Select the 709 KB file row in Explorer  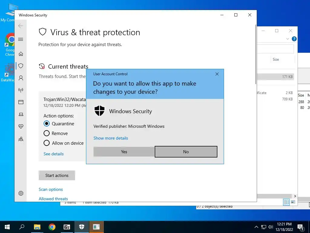tap(275, 99)
